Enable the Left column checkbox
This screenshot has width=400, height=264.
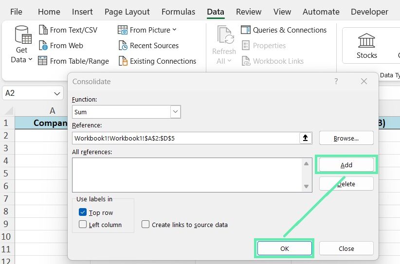click(x=83, y=224)
